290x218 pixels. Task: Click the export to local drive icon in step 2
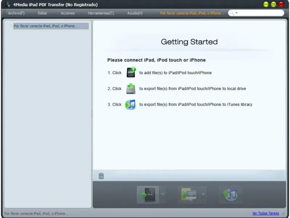tap(131, 89)
